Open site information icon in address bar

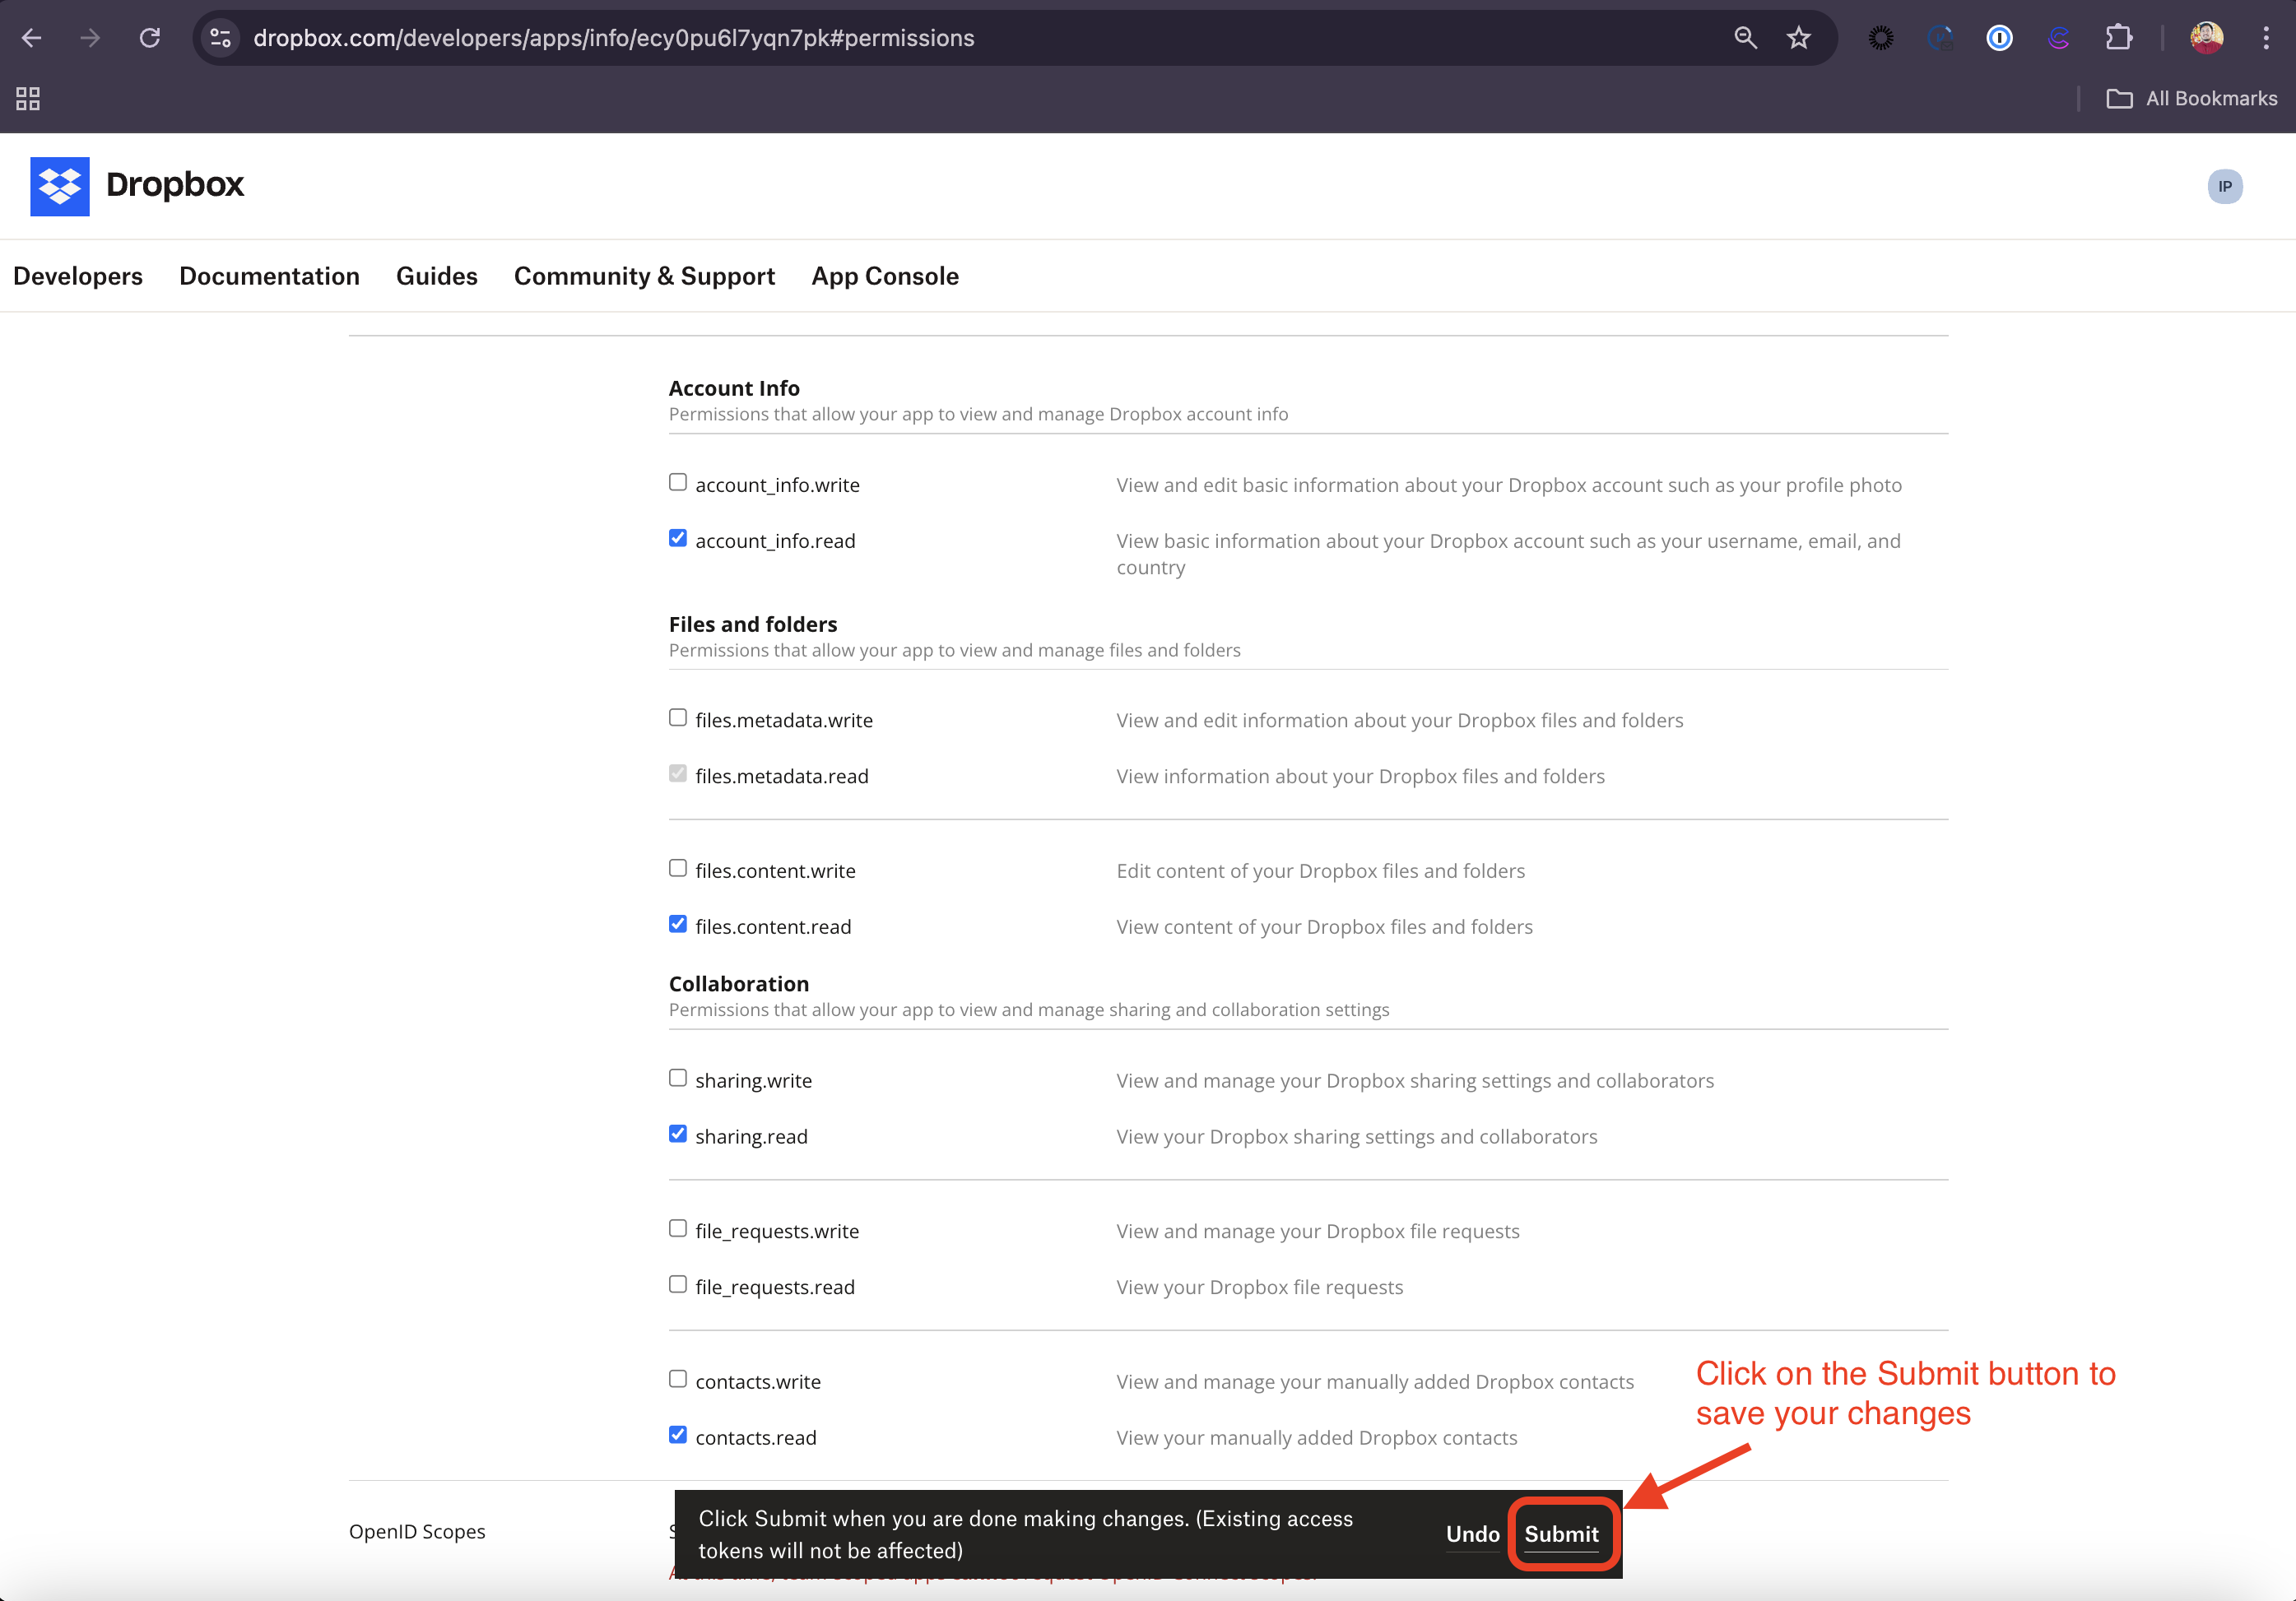221,38
